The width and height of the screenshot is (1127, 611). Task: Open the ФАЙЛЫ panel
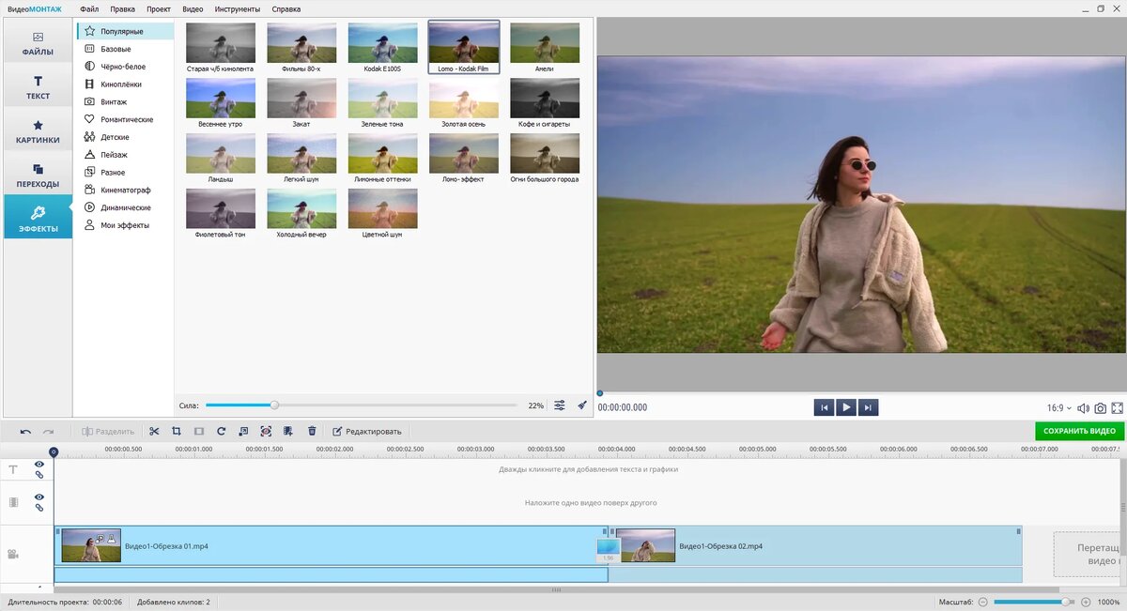(x=38, y=40)
